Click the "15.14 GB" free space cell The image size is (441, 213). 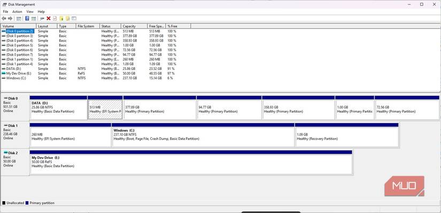156,78
